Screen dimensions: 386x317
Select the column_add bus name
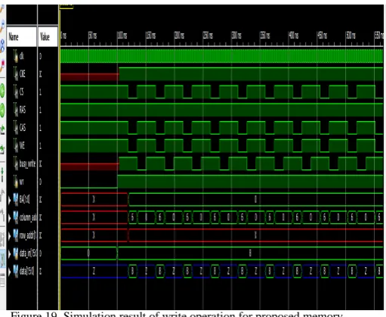click(28, 217)
